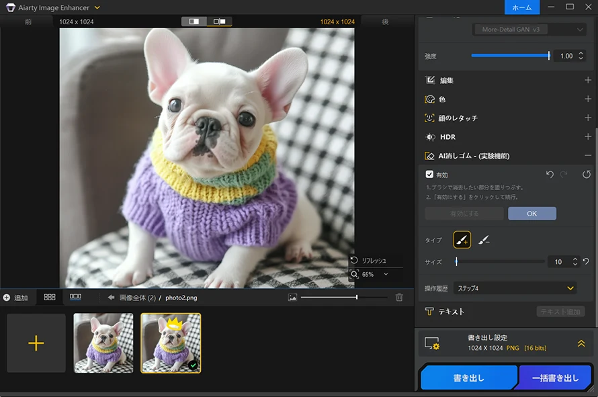Switch to grid thumbnail view
Viewport: 598px width, 397px height.
click(x=48, y=298)
